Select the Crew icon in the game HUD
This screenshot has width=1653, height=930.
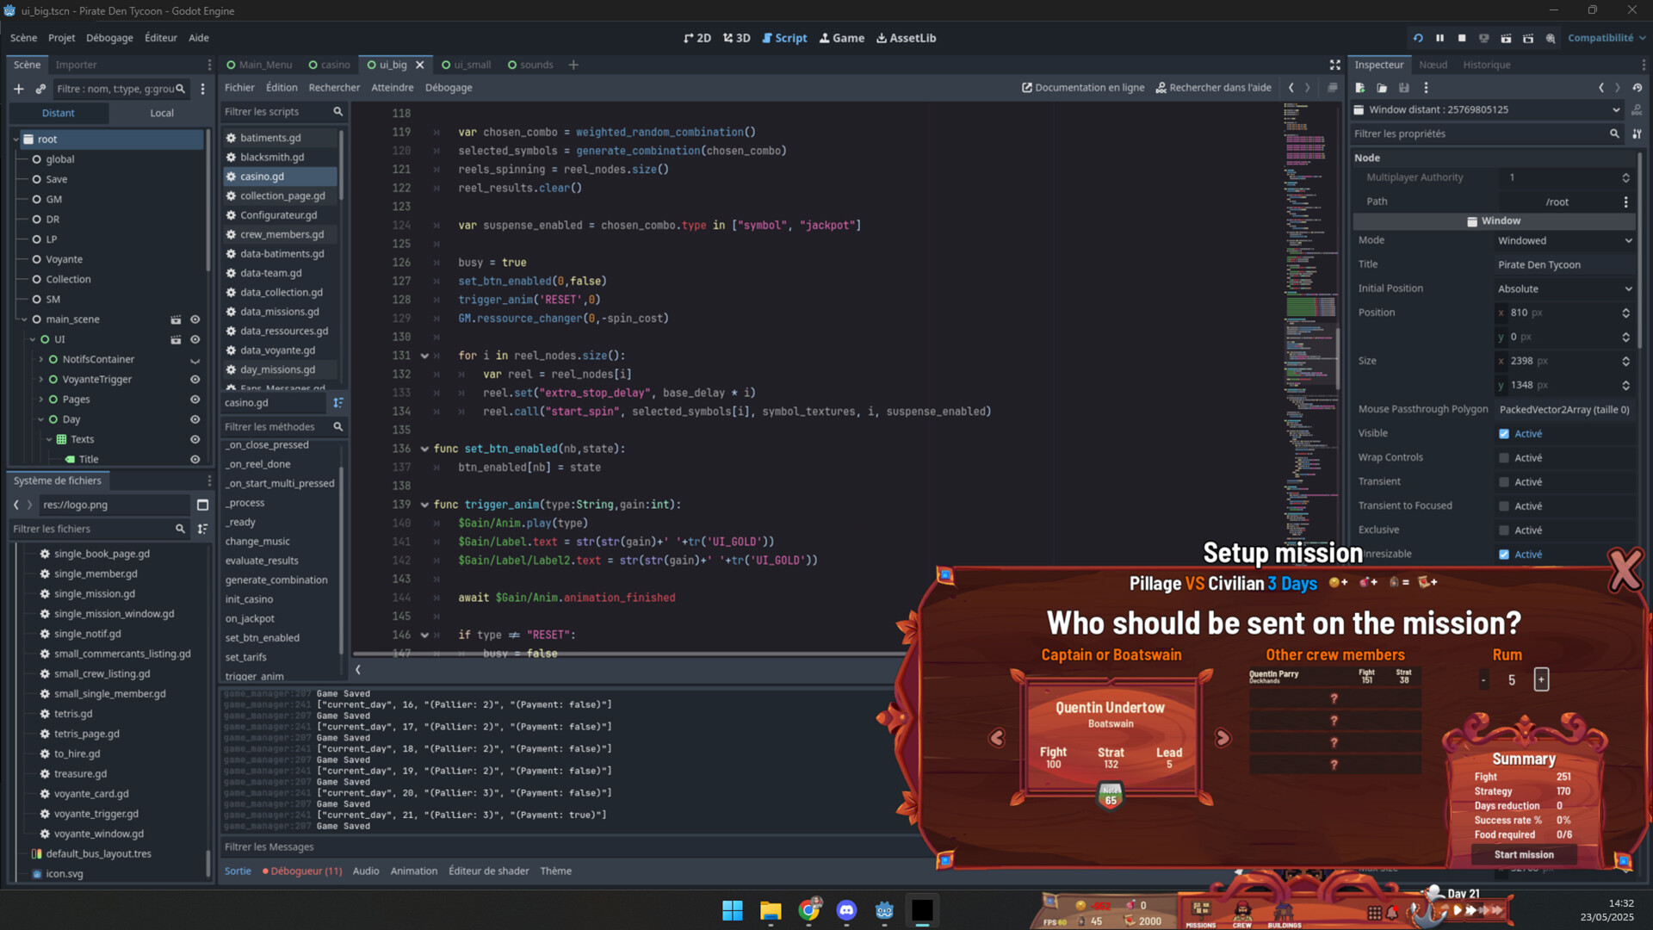click(1242, 910)
